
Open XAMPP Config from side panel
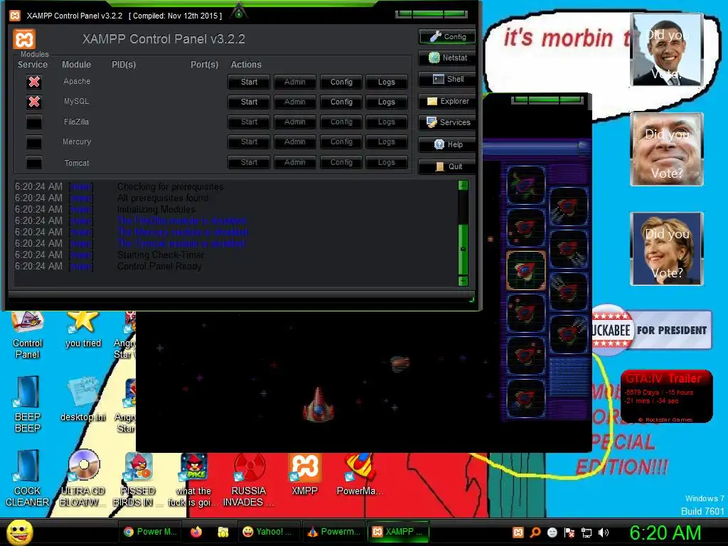(x=448, y=36)
